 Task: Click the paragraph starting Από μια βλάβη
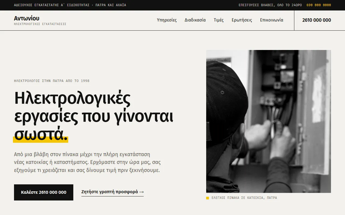(x=87, y=162)
